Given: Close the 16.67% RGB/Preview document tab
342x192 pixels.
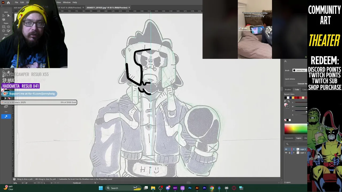Looking at the screenshot, I should (x=83, y=7).
